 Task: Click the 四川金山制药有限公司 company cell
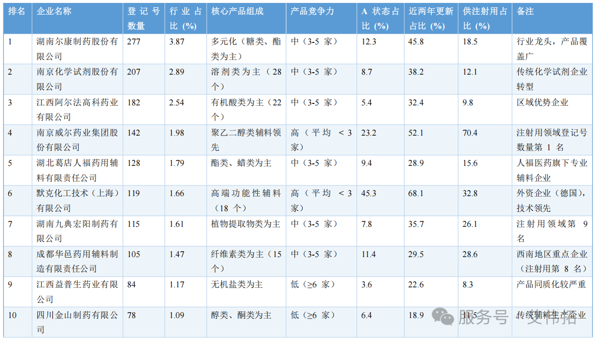(x=77, y=322)
